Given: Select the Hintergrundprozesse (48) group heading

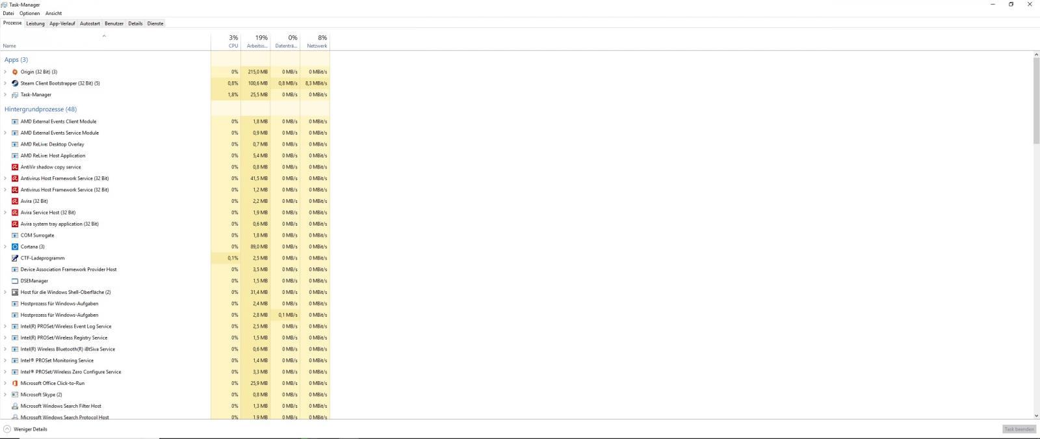Looking at the screenshot, I should 40,109.
